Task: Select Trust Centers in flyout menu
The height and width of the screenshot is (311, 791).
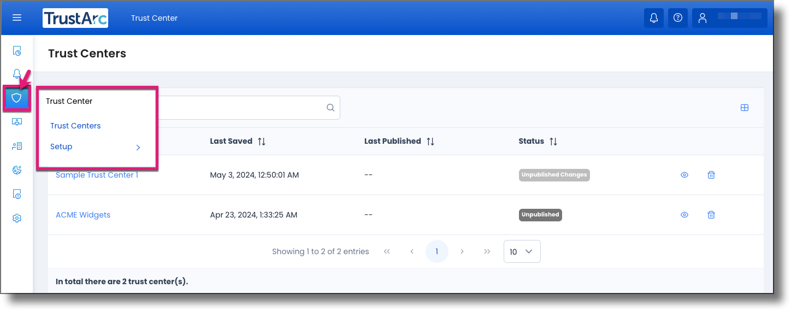Action: click(x=75, y=126)
